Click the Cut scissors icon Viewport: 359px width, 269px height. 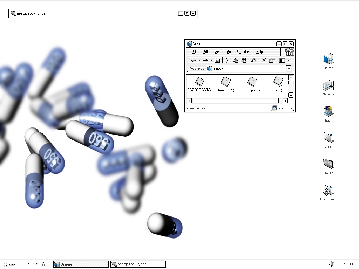pyautogui.click(x=227, y=60)
